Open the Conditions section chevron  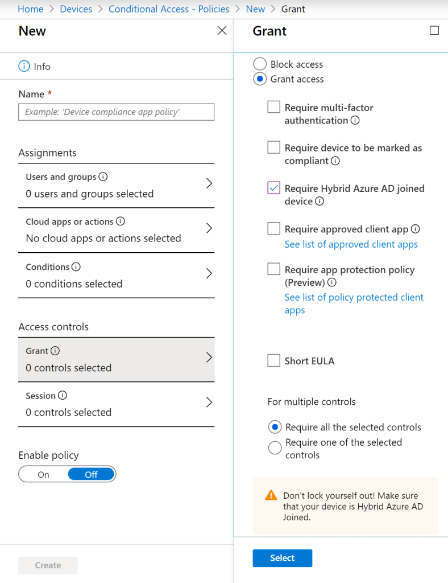(x=209, y=274)
